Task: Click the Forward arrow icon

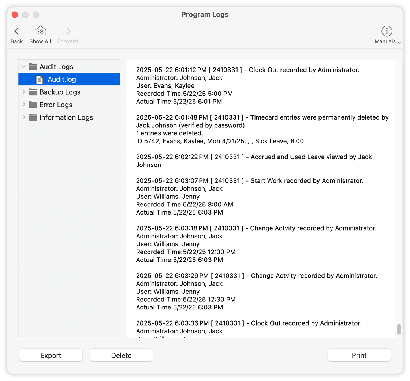Action: pyautogui.click(x=68, y=31)
